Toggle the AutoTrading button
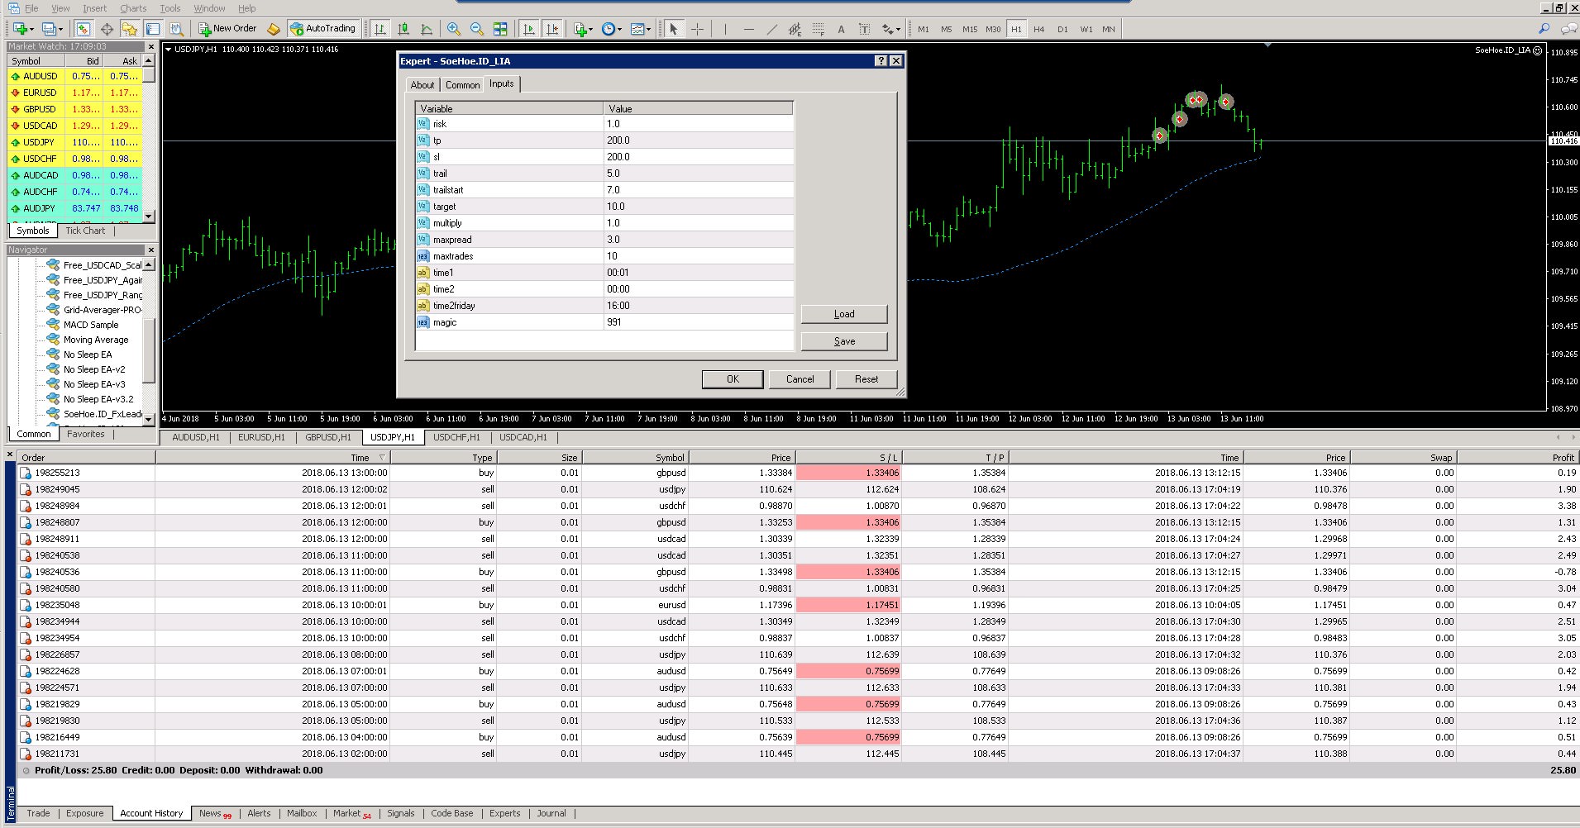Screen dimensions: 1580x828 (x=322, y=29)
